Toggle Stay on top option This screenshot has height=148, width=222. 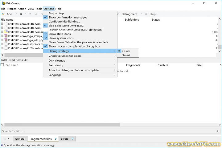point(80,13)
